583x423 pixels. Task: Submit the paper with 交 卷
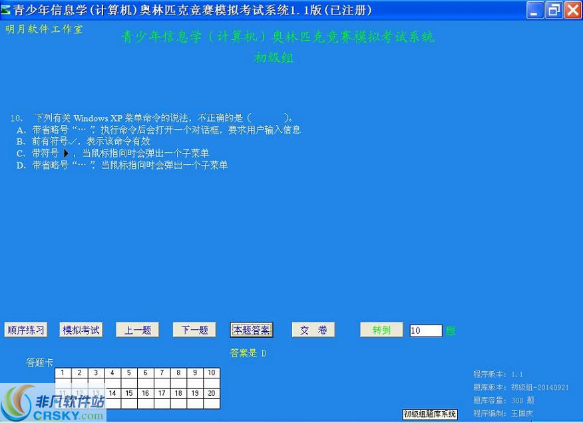(x=313, y=330)
